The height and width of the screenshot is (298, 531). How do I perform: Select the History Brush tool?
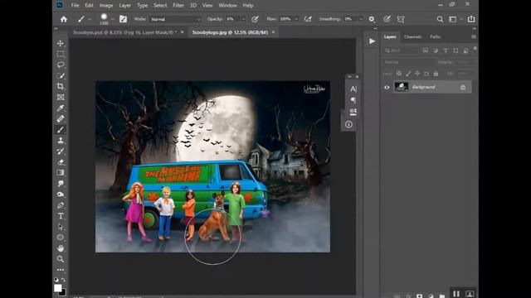[61, 151]
